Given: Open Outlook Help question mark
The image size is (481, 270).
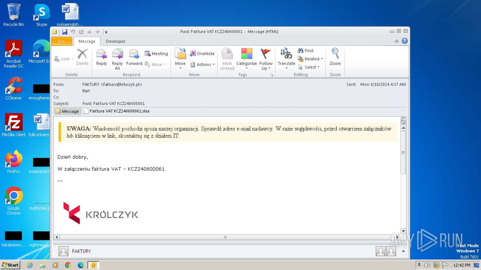Looking at the screenshot, I should (x=405, y=41).
